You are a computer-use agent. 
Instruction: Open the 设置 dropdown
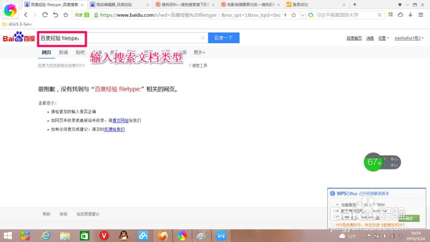point(384,38)
